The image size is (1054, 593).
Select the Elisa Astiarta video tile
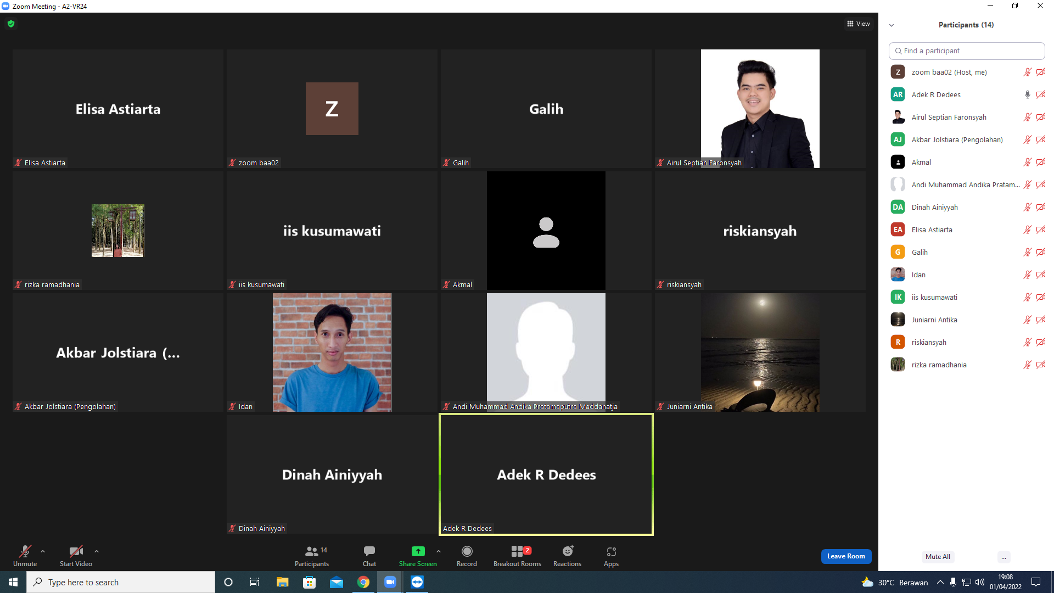[x=118, y=109]
